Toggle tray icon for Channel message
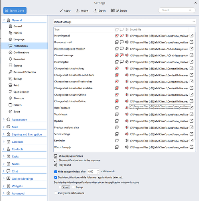 [x=122, y=55]
